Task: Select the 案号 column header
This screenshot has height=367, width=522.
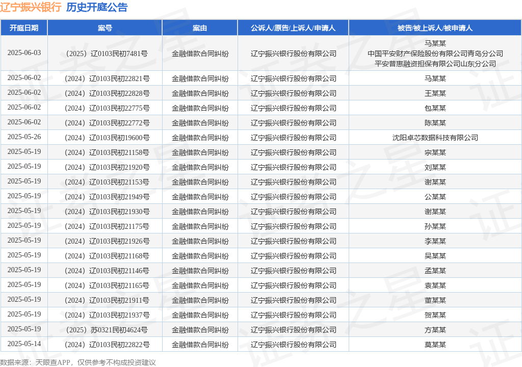Action: click(x=105, y=28)
